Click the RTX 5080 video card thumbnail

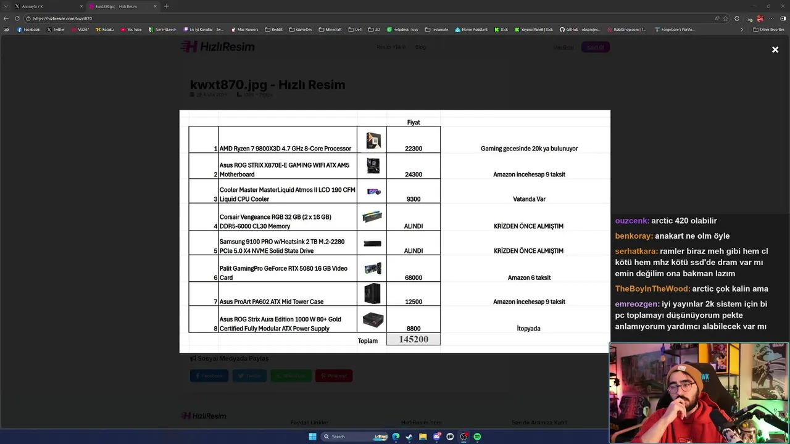373,269
